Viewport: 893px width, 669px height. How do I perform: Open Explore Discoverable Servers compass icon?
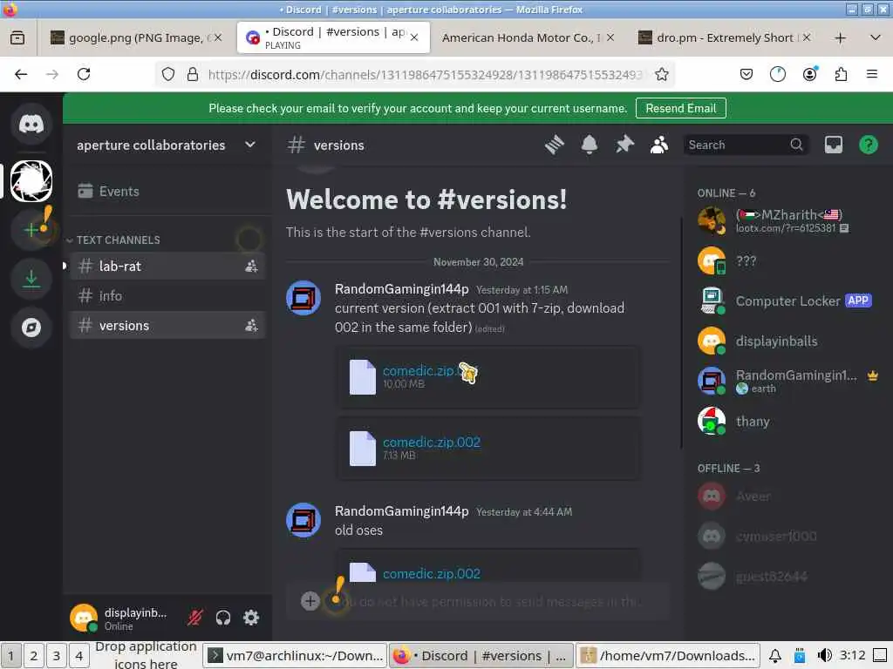pyautogui.click(x=31, y=328)
